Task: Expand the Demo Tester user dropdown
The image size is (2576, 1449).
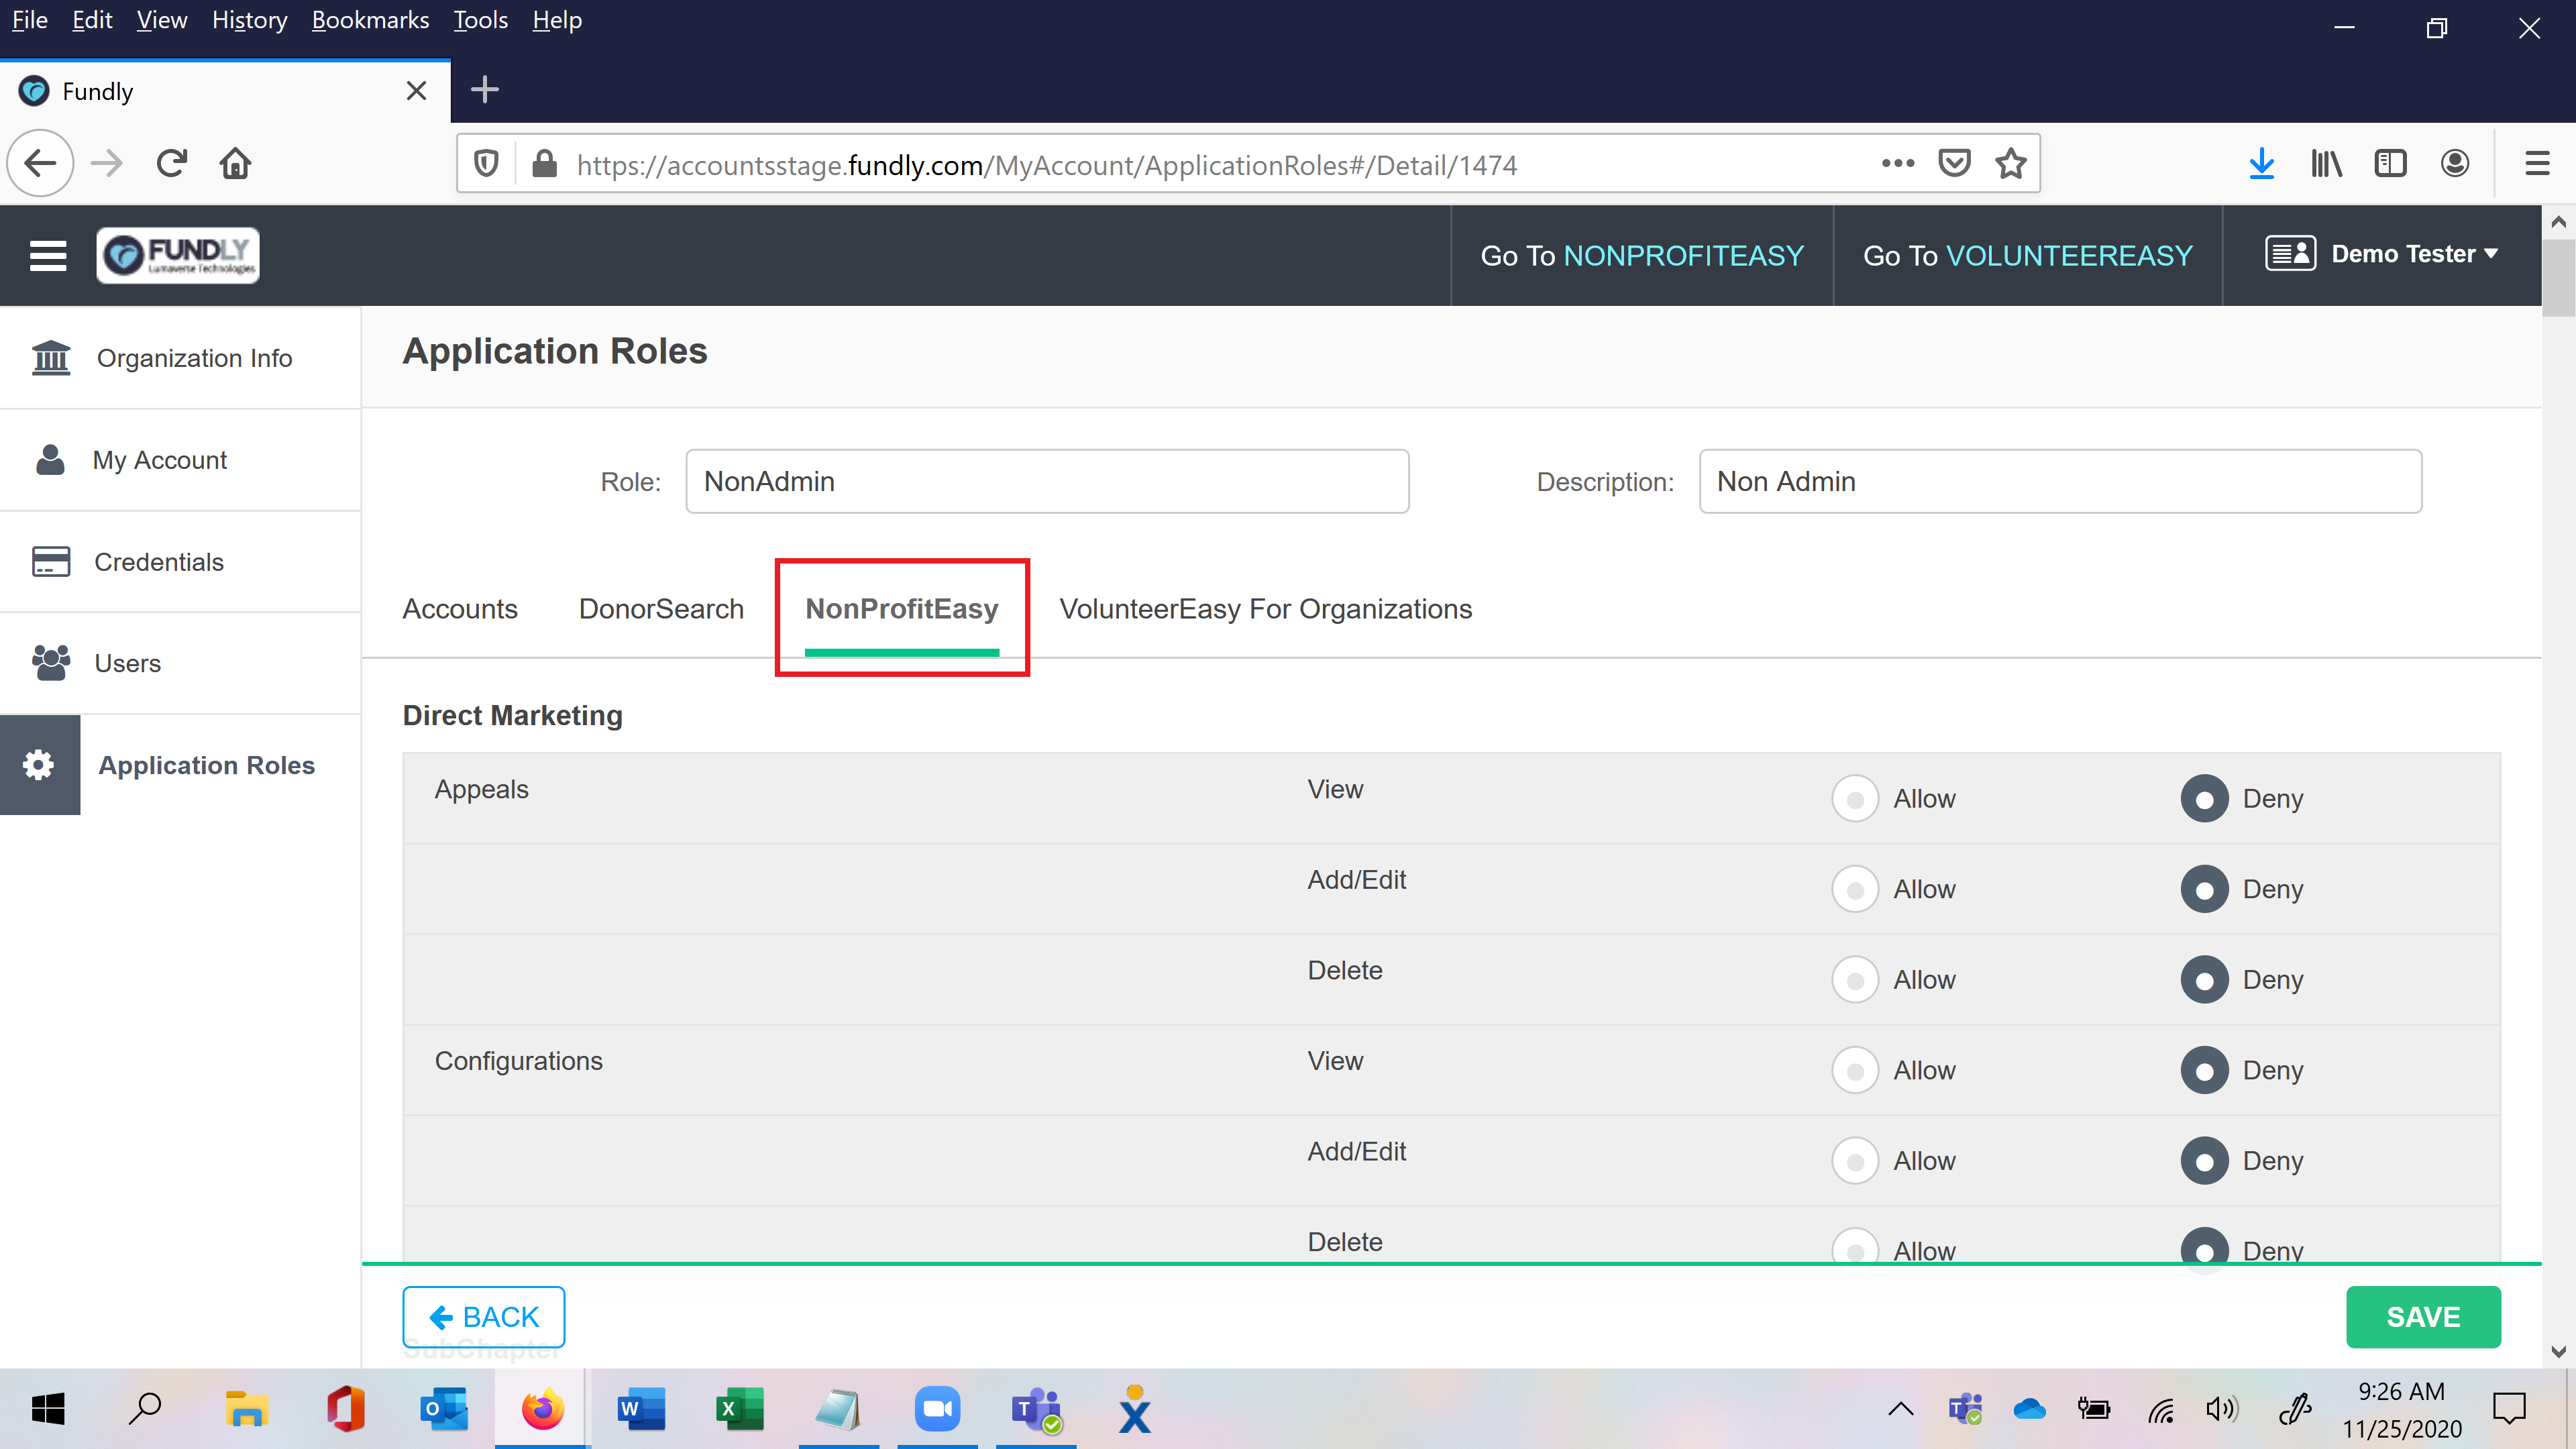Action: coord(2382,254)
